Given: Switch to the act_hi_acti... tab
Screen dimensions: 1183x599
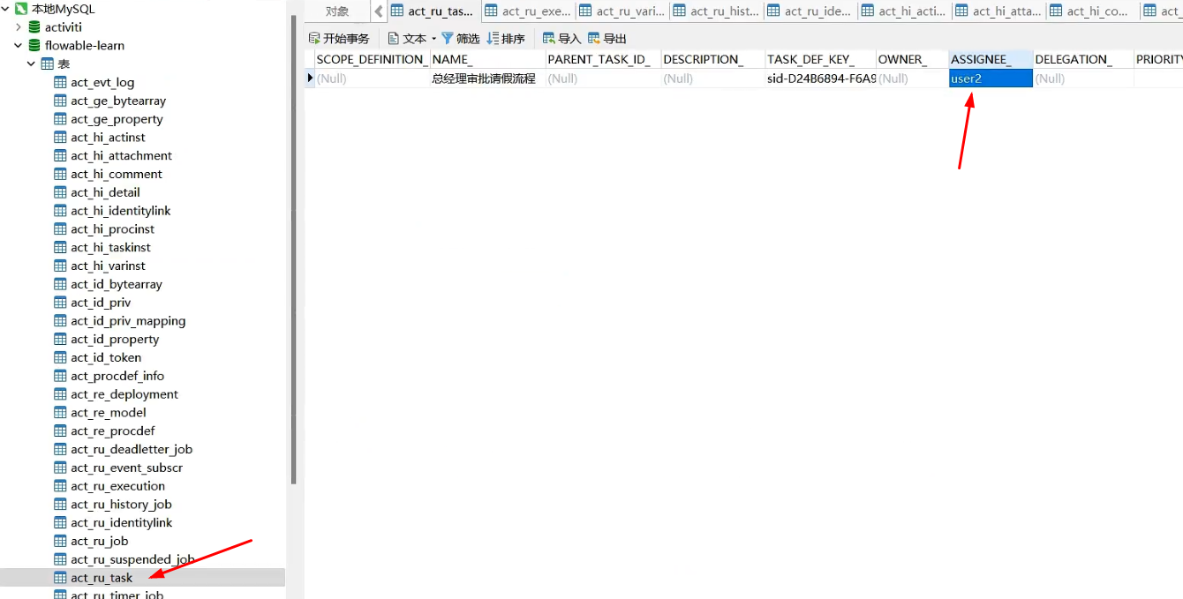Looking at the screenshot, I should (905, 11).
